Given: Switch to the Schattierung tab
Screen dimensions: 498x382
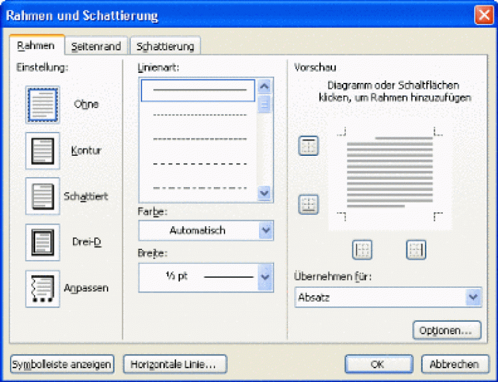Looking at the screenshot, I should coord(165,46).
